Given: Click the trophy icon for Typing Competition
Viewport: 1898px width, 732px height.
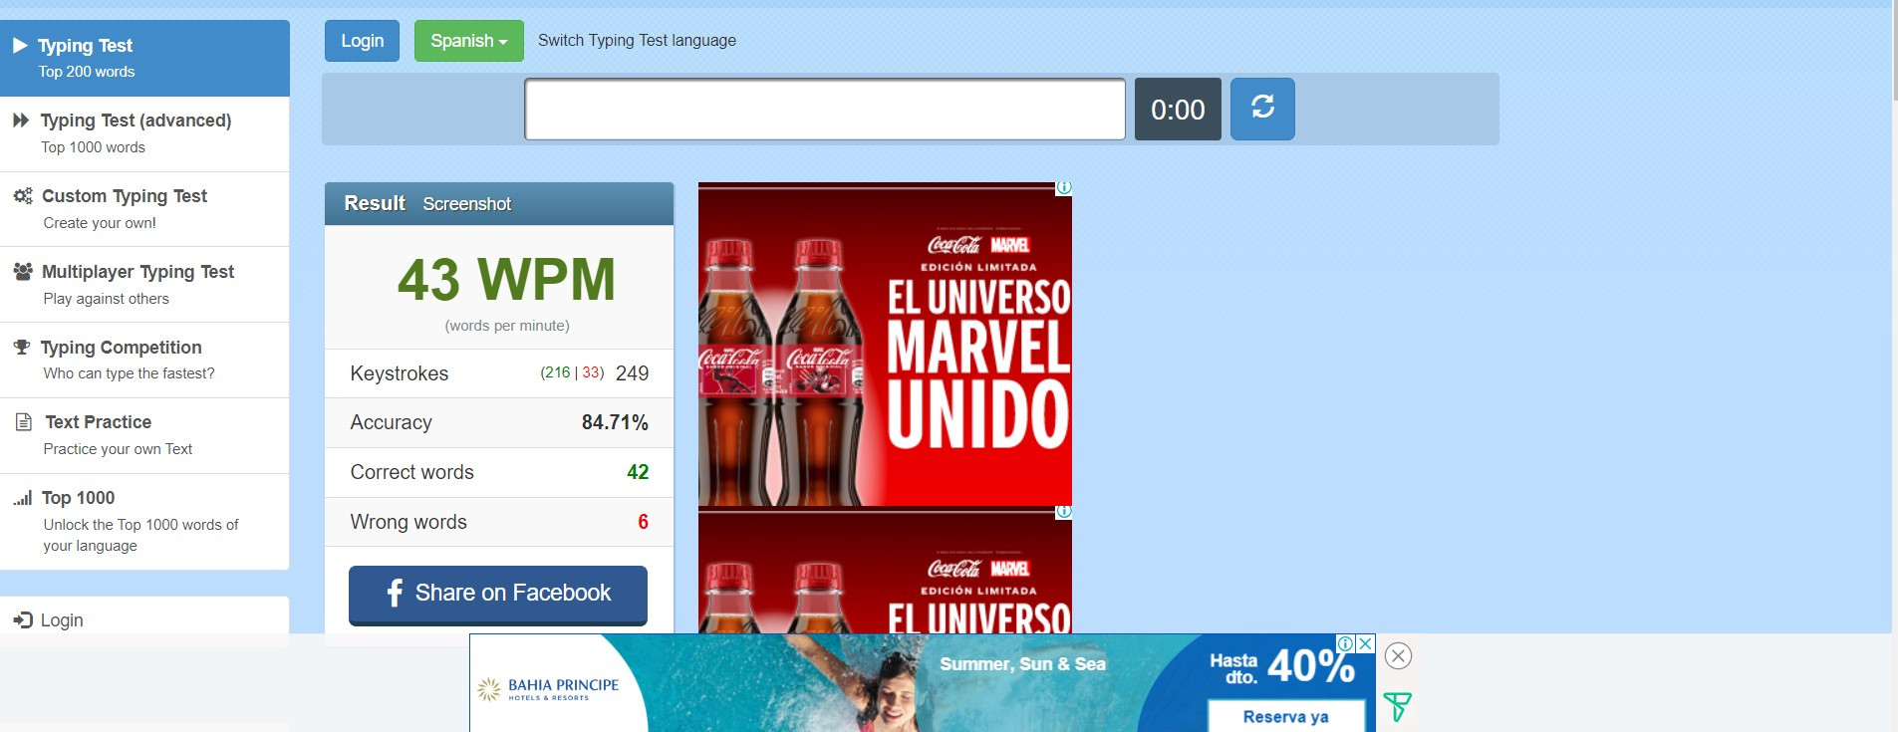Looking at the screenshot, I should pos(22,347).
